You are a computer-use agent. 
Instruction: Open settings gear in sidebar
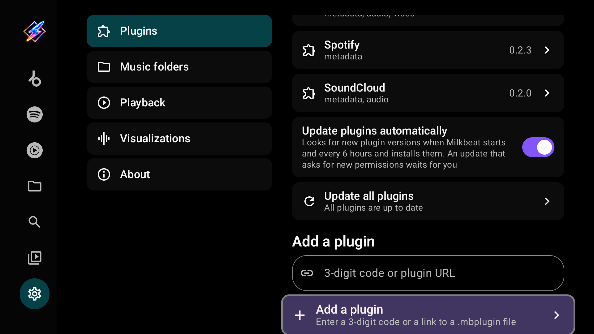coord(35,294)
